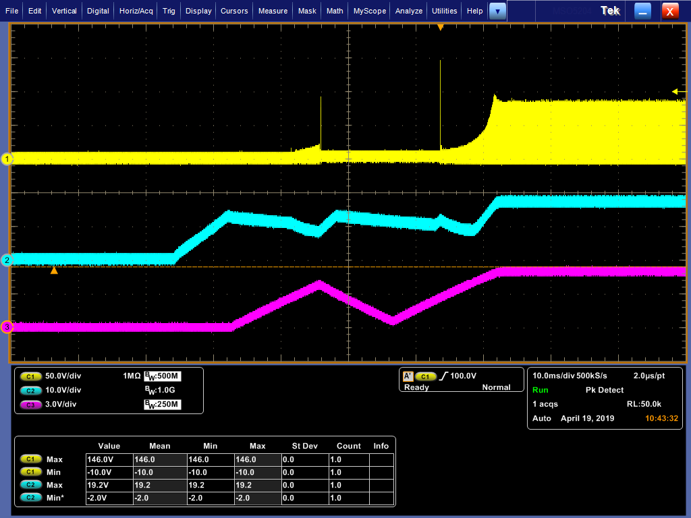Click the C1 badge in vertical settings

[30, 376]
